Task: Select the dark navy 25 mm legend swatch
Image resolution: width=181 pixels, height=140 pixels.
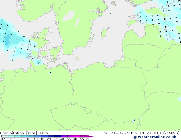Action: pyautogui.click(x=58, y=136)
